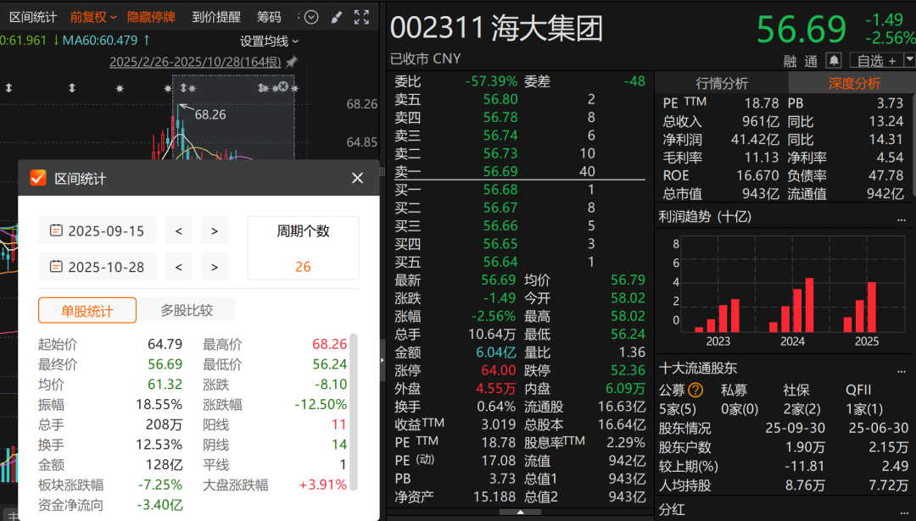Viewport: 916px width, 521px height.
Task: Open 筹码 in the toolbar
Action: coord(269,18)
